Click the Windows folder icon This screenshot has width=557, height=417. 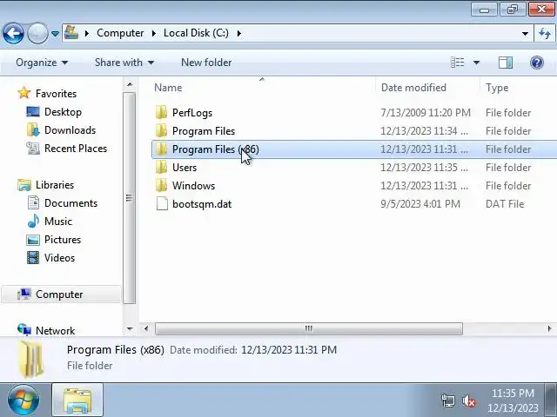[x=161, y=185]
